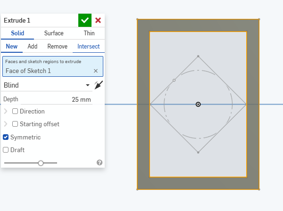283x211 pixels.
Task: Select the Add operation
Action: (x=33, y=47)
